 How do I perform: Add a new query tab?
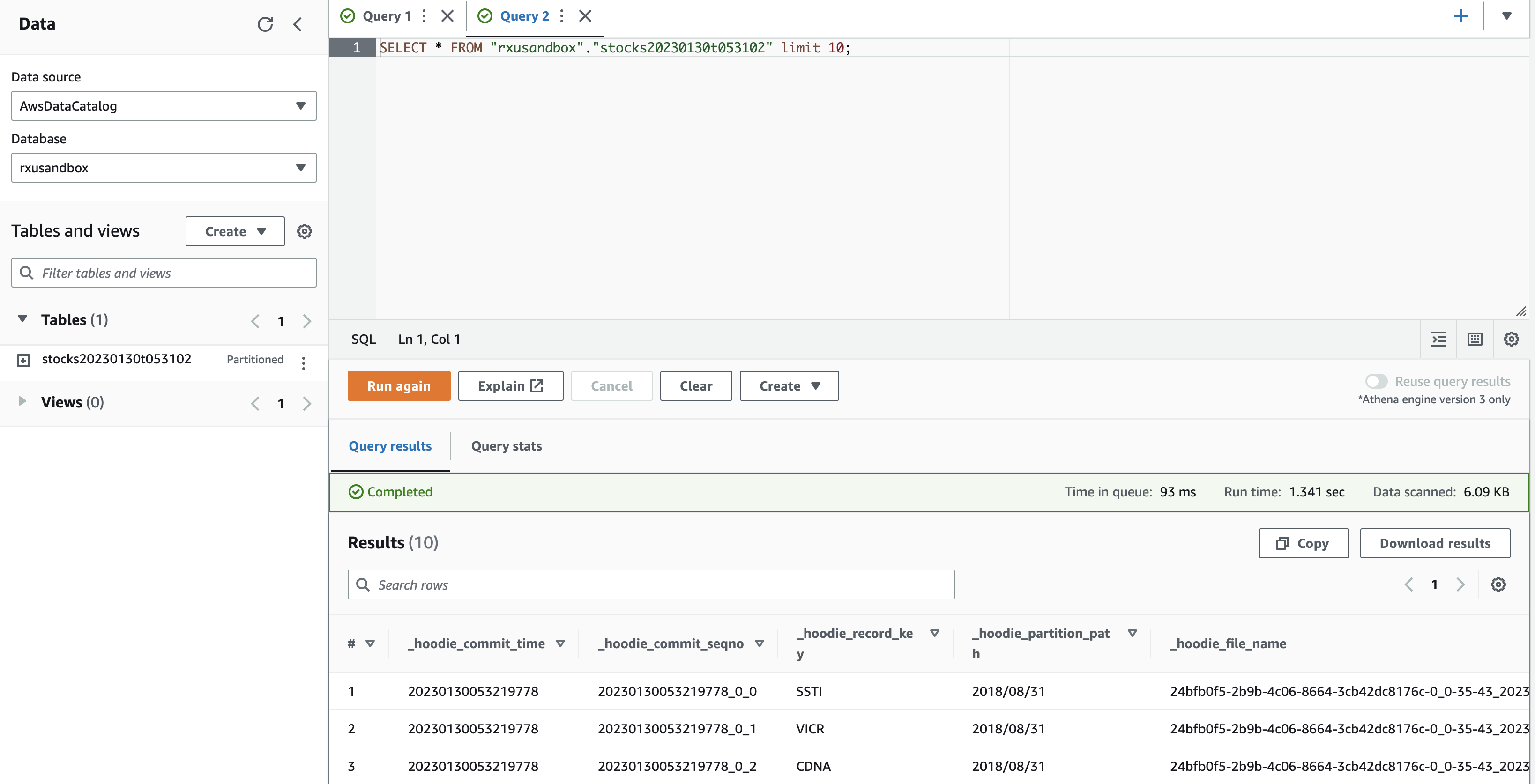1460,16
